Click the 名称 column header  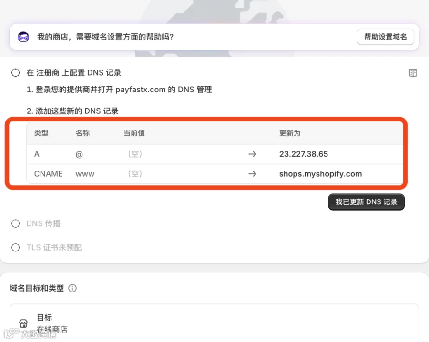(82, 133)
